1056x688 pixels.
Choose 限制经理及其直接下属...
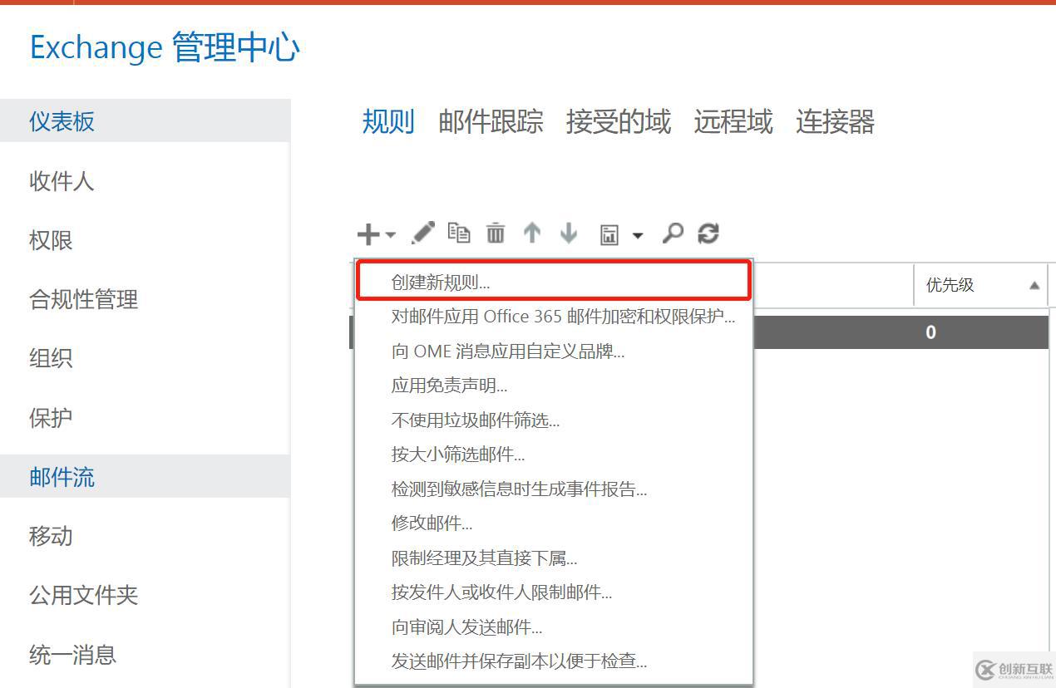pos(554,558)
